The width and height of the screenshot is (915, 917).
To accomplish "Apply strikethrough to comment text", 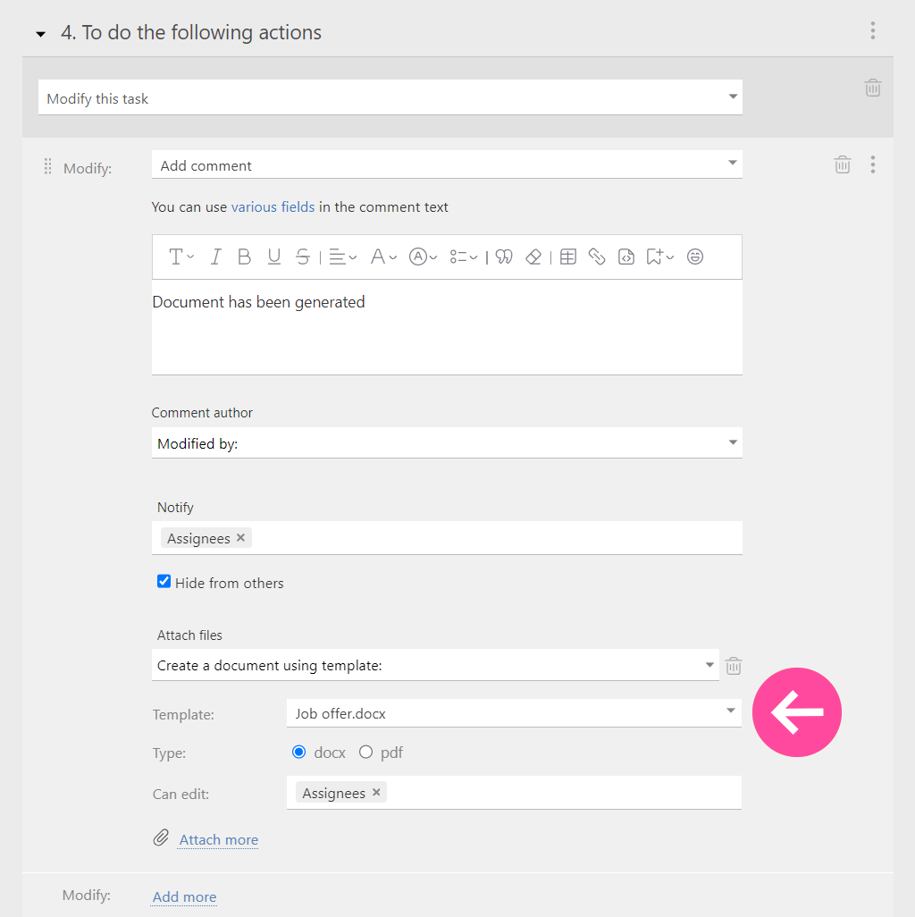I will point(303,257).
